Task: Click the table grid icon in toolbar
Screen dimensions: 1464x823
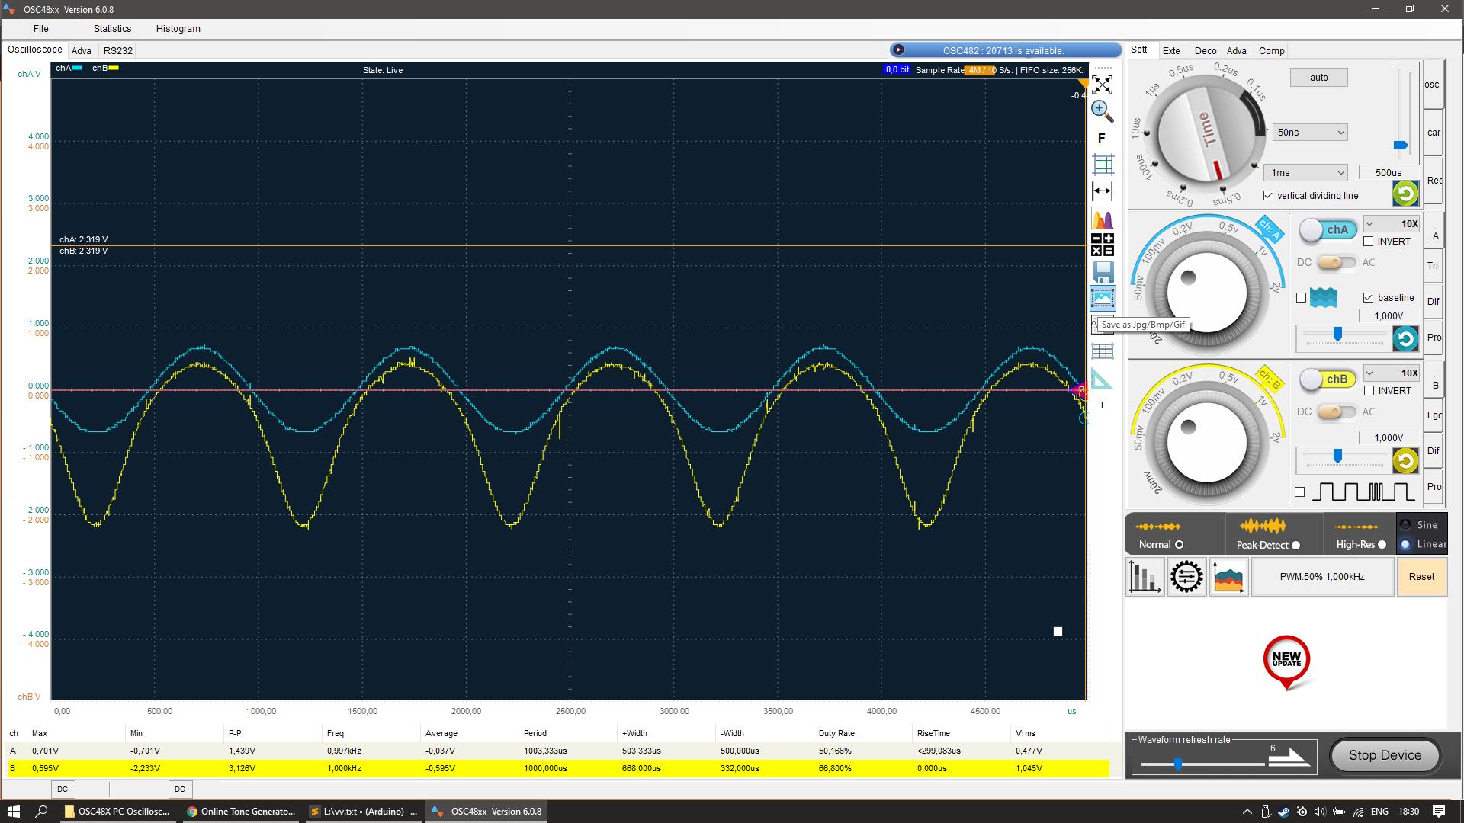Action: (1103, 351)
